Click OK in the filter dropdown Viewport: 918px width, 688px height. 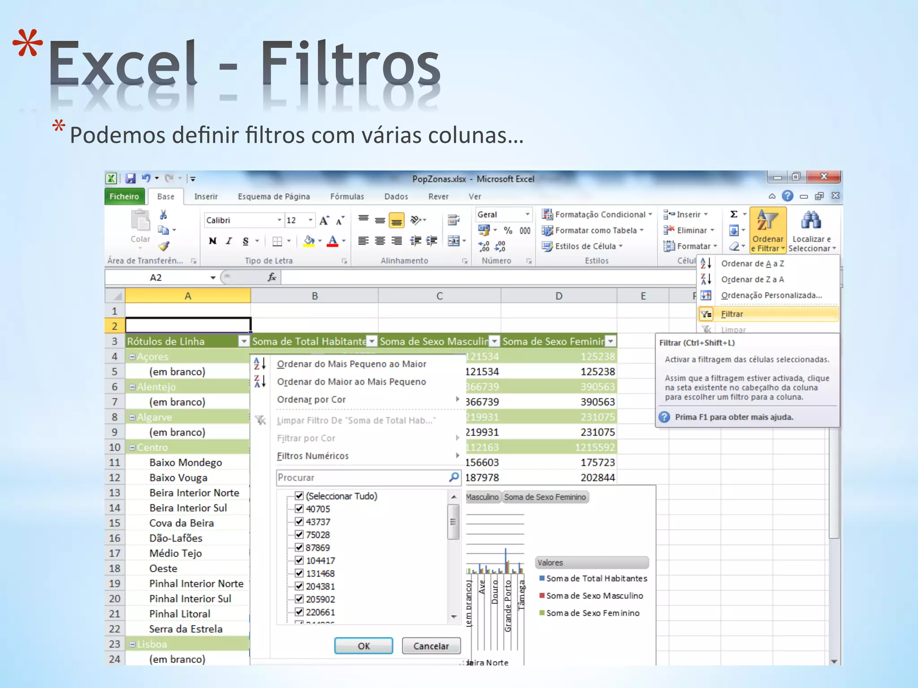pyautogui.click(x=364, y=646)
